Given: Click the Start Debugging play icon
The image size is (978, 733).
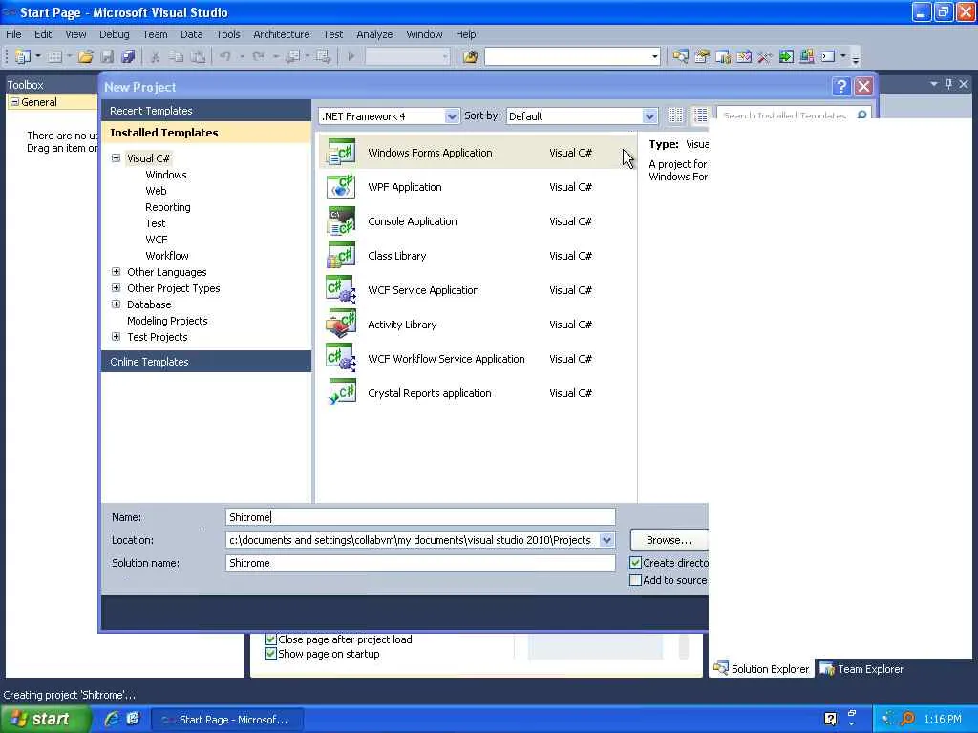Looking at the screenshot, I should pos(351,56).
